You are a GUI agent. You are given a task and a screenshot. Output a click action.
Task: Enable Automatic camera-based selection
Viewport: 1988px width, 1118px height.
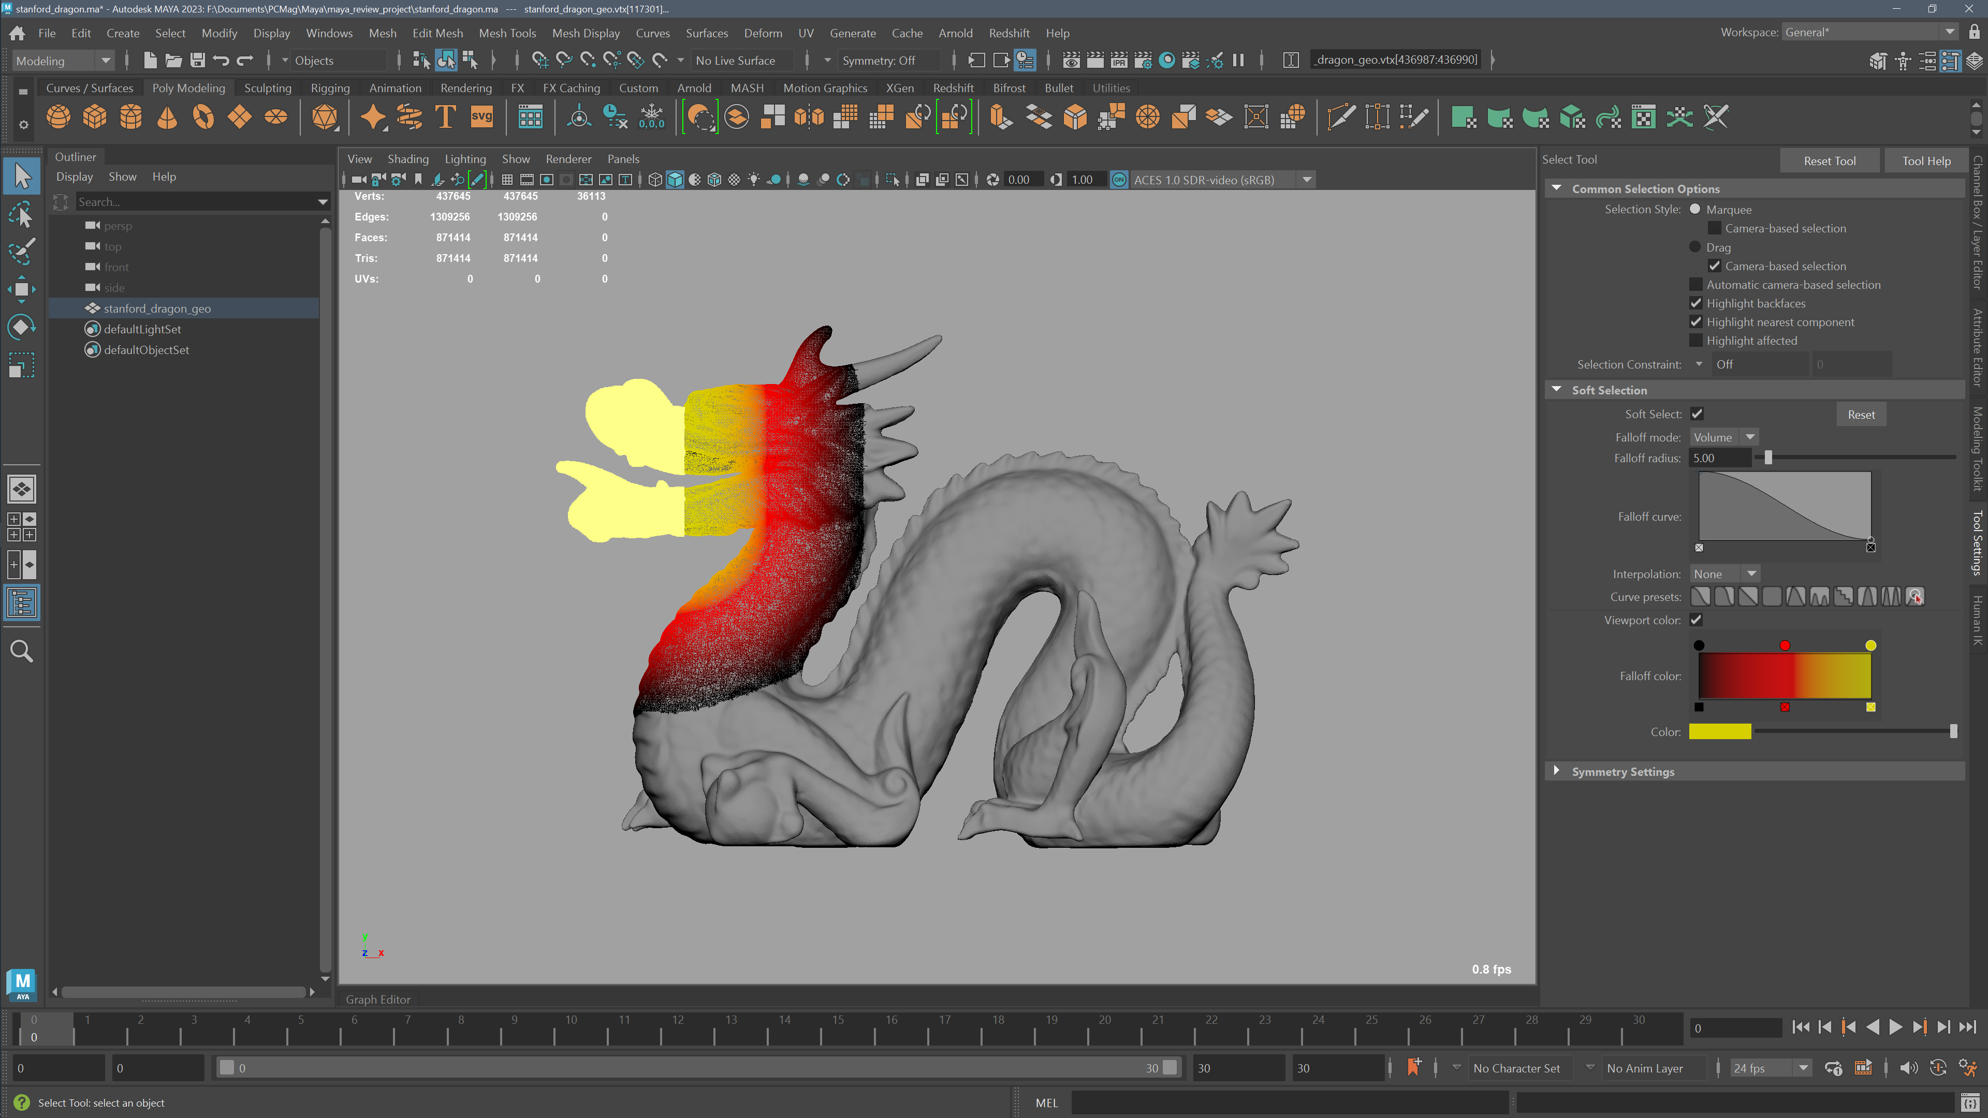1695,284
